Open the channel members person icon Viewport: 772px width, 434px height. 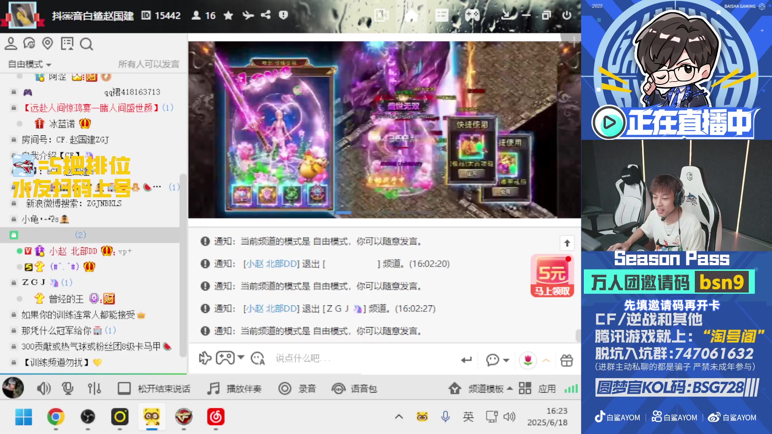click(x=11, y=43)
